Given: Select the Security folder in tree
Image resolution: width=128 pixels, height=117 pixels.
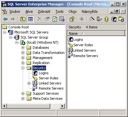Looking at the screenshot, I should (39, 68).
